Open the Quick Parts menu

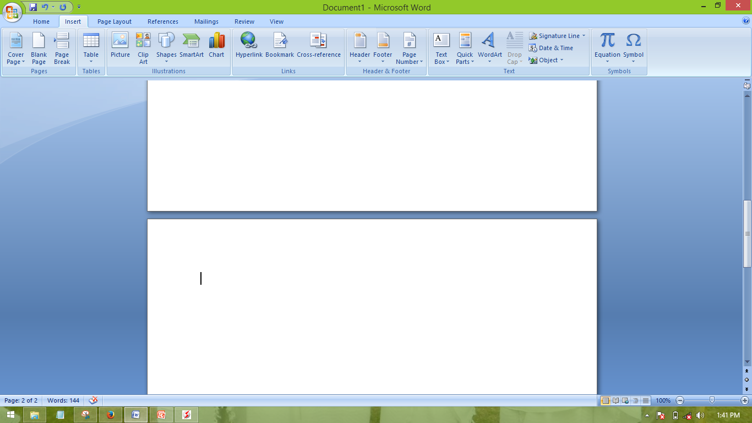coord(465,48)
